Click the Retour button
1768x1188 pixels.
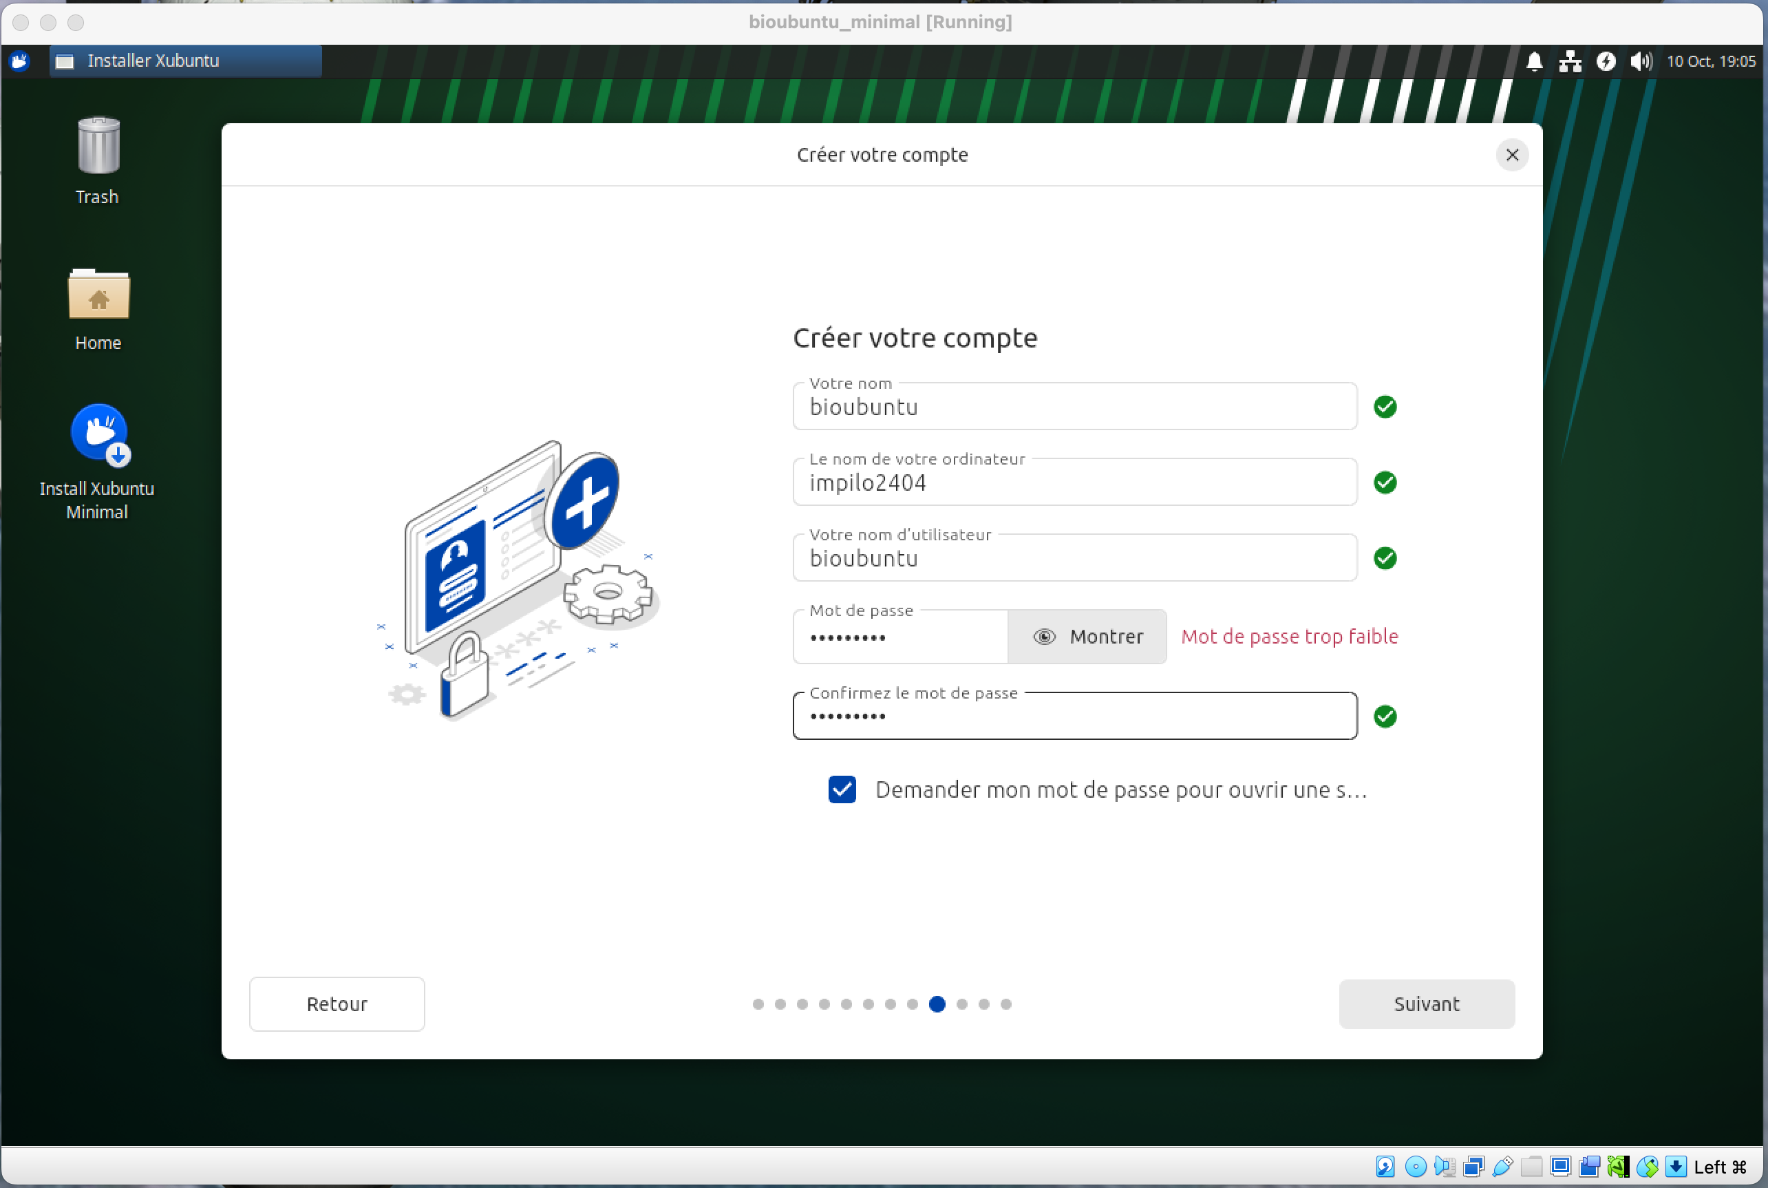tap(337, 1004)
